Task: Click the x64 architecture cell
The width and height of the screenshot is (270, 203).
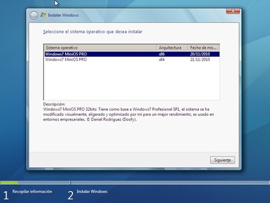Action: pyautogui.click(x=161, y=60)
